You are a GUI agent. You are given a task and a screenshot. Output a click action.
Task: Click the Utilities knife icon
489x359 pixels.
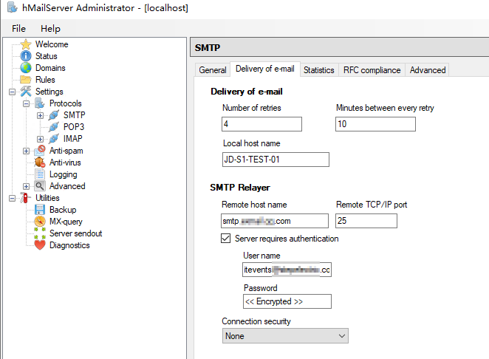coord(25,198)
